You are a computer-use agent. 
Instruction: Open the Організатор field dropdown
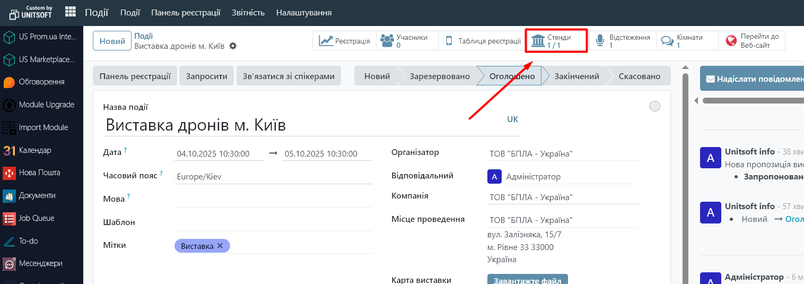click(x=563, y=154)
